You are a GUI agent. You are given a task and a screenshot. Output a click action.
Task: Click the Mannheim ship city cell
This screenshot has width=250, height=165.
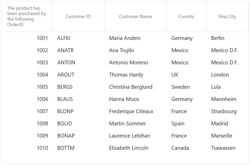pyautogui.click(x=227, y=99)
